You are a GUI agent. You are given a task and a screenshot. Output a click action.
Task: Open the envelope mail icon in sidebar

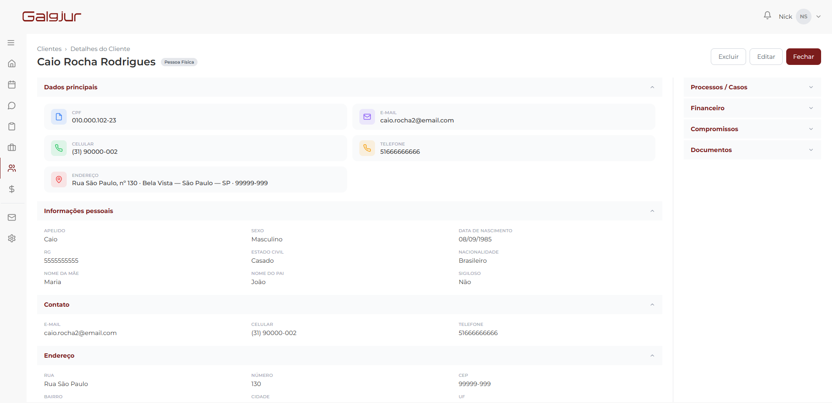(x=12, y=217)
